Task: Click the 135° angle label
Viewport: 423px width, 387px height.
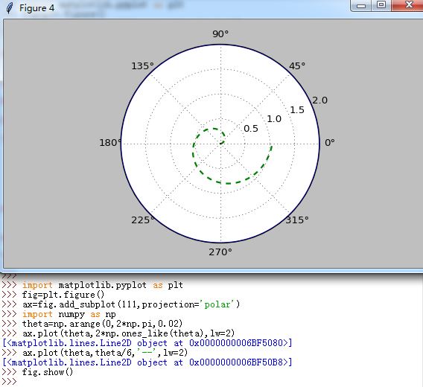Action: [143, 65]
